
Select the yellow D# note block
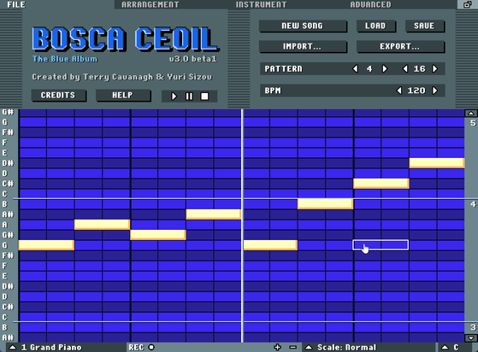click(437, 163)
